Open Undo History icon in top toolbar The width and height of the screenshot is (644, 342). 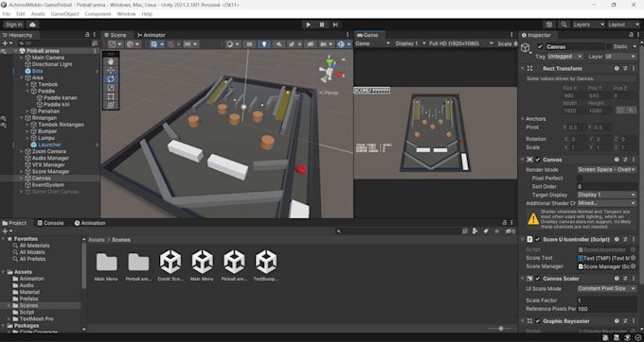(549, 25)
